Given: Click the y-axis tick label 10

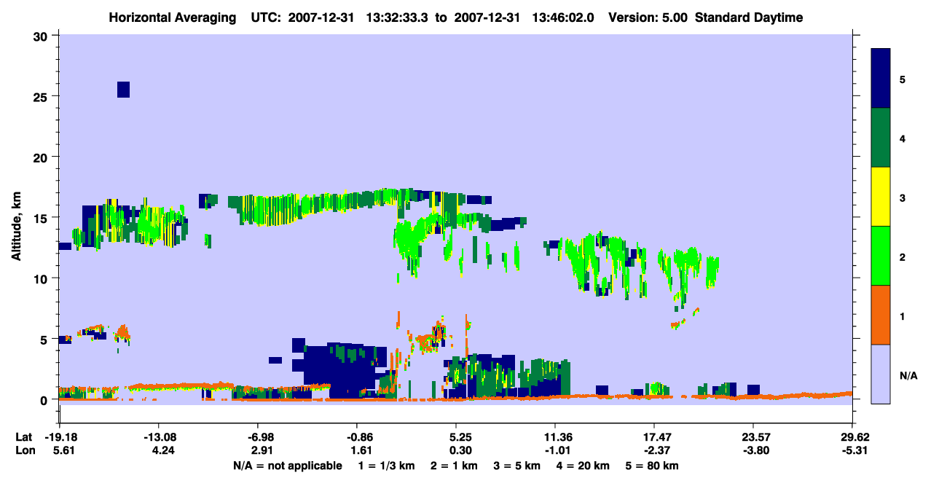Looking at the screenshot, I should [42, 278].
